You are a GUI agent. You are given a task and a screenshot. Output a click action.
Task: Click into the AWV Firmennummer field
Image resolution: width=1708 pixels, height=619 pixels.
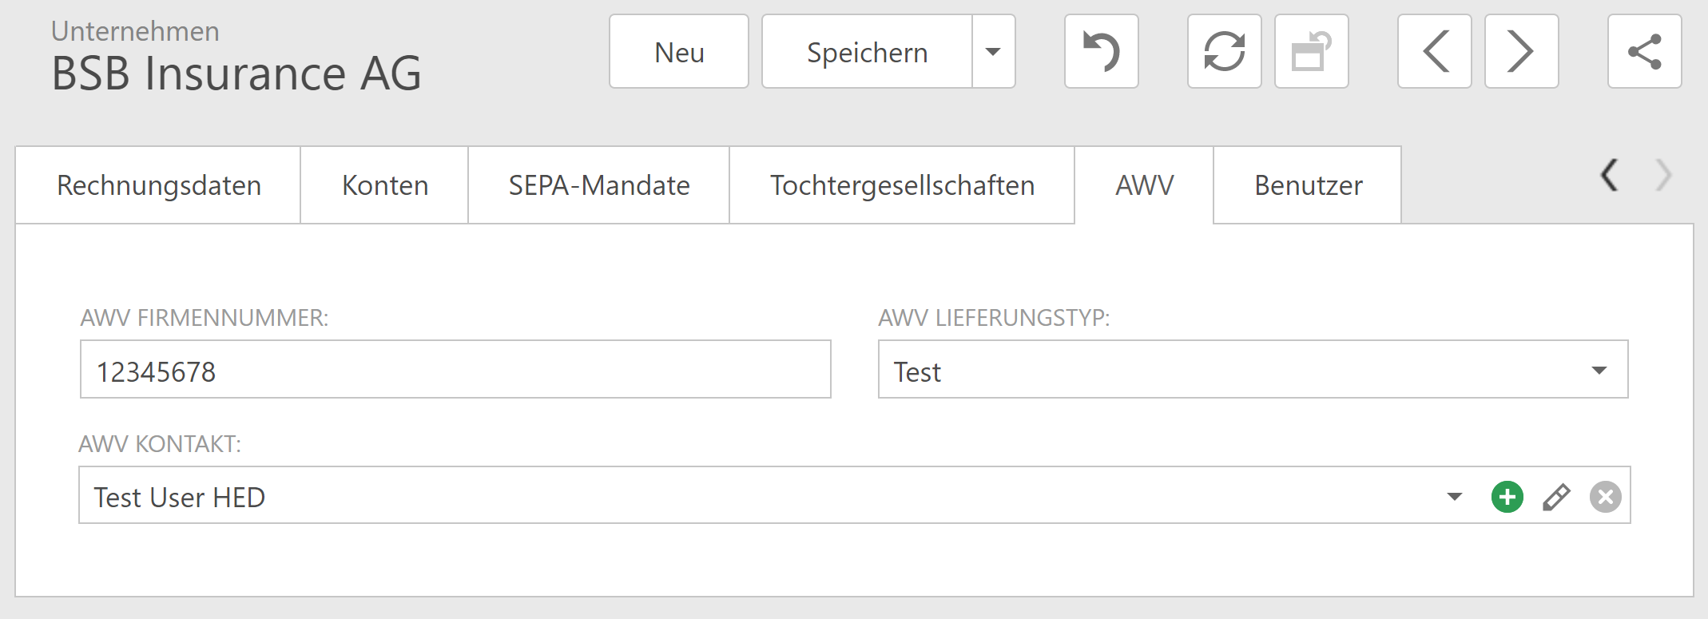coord(455,370)
